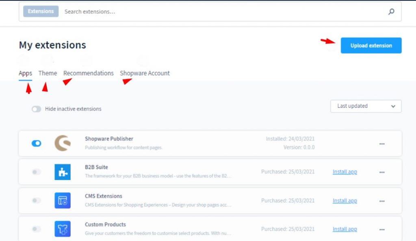Click the B2B Suite Purchased: 25/03/2021 date
The height and width of the screenshot is (241, 416).
pyautogui.click(x=288, y=172)
